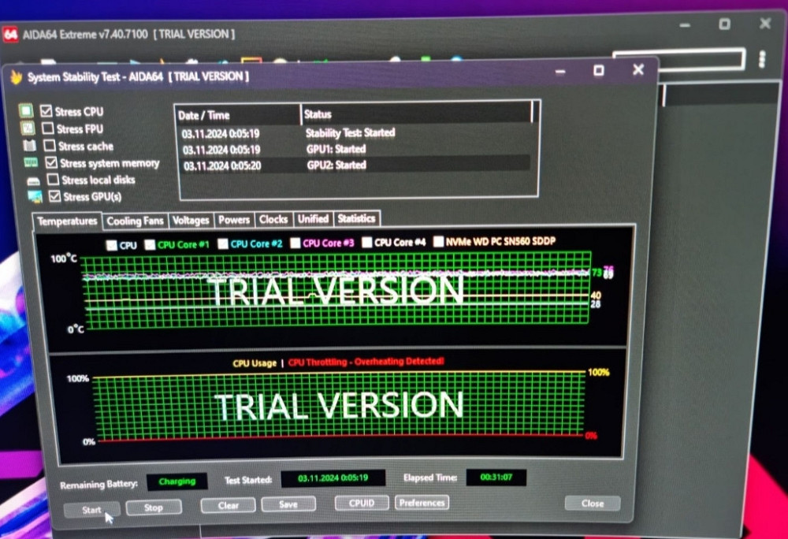Open the three-dot menu in the main AIDA64 window

coord(762,59)
